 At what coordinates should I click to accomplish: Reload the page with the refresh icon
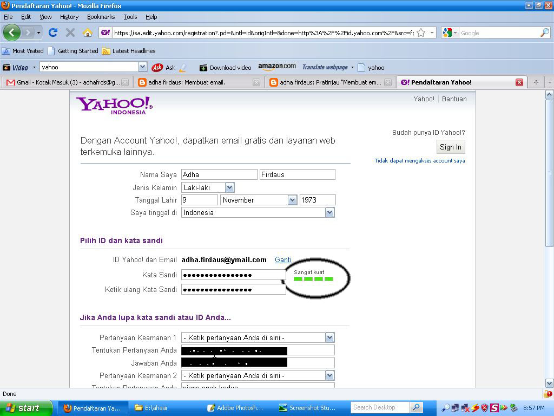coord(53,33)
